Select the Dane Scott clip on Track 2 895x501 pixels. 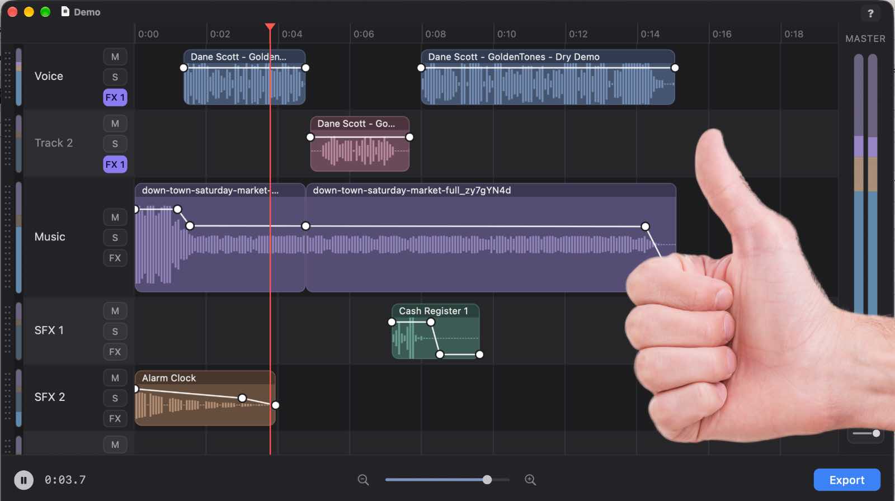pyautogui.click(x=360, y=144)
